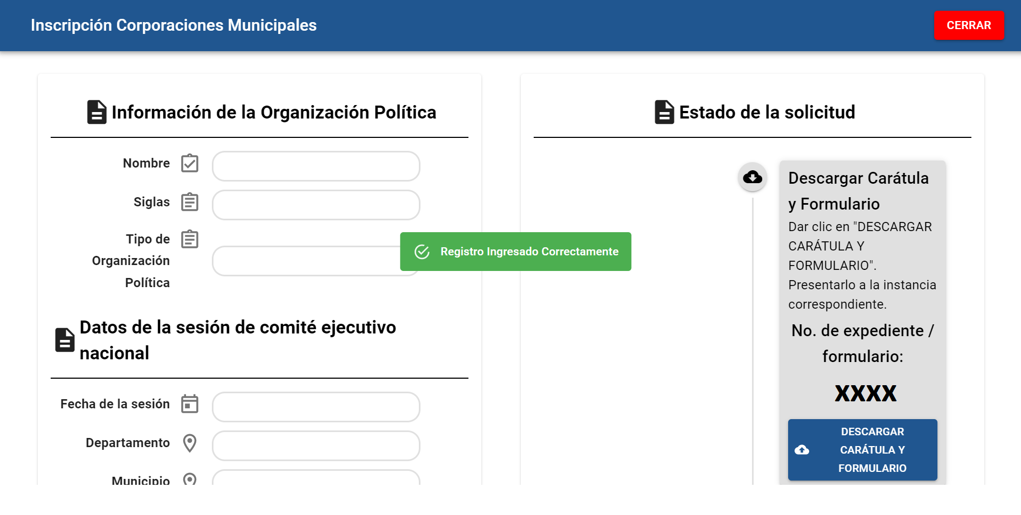Screen dimensions: 1021x515
Task: Click the round cloud download timeline icon
Action: coord(753,177)
